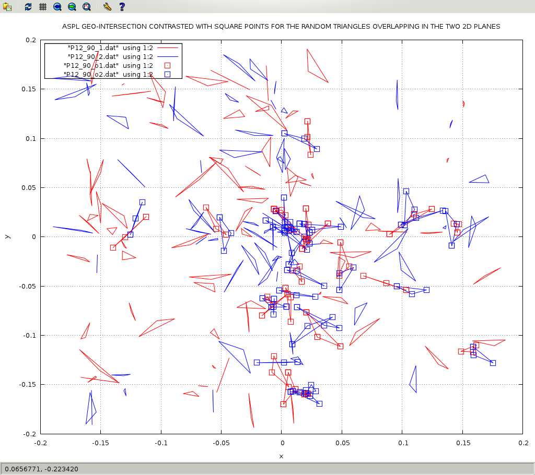This screenshot has height=475, width=535.
Task: Autoscale the plot with the magnifier graph icon
Action: click(86, 7)
